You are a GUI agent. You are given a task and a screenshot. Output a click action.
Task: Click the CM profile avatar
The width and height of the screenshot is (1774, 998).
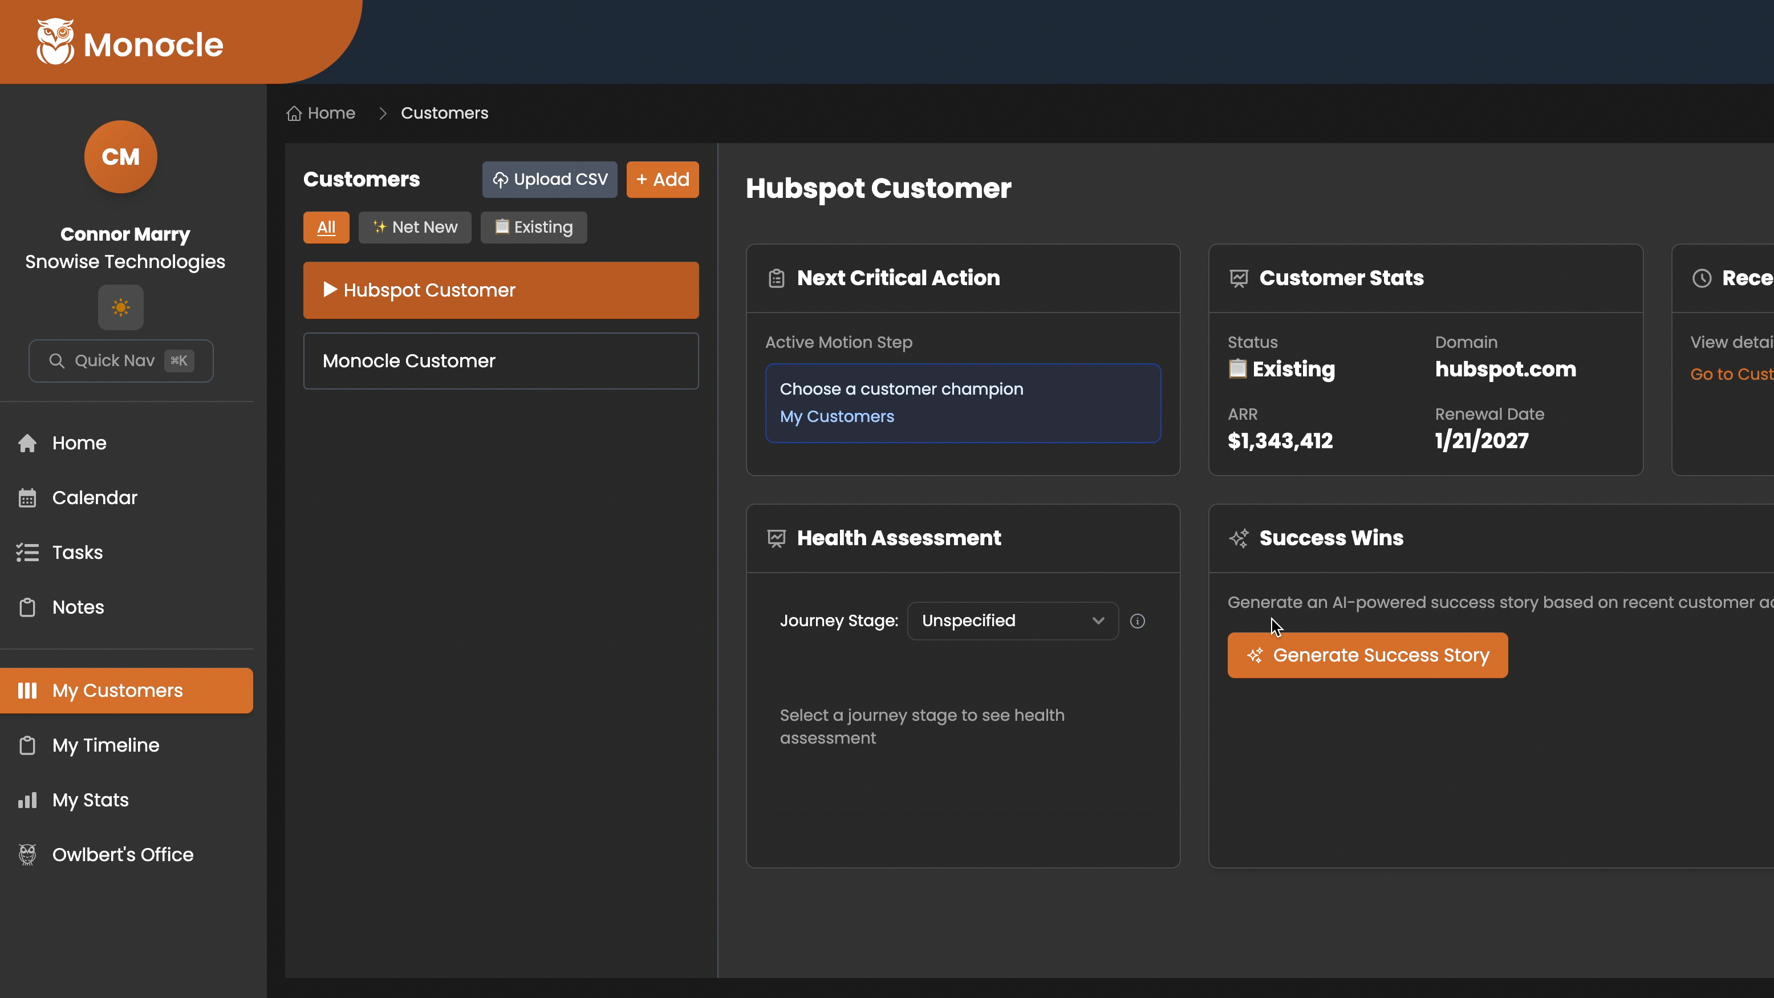point(120,157)
